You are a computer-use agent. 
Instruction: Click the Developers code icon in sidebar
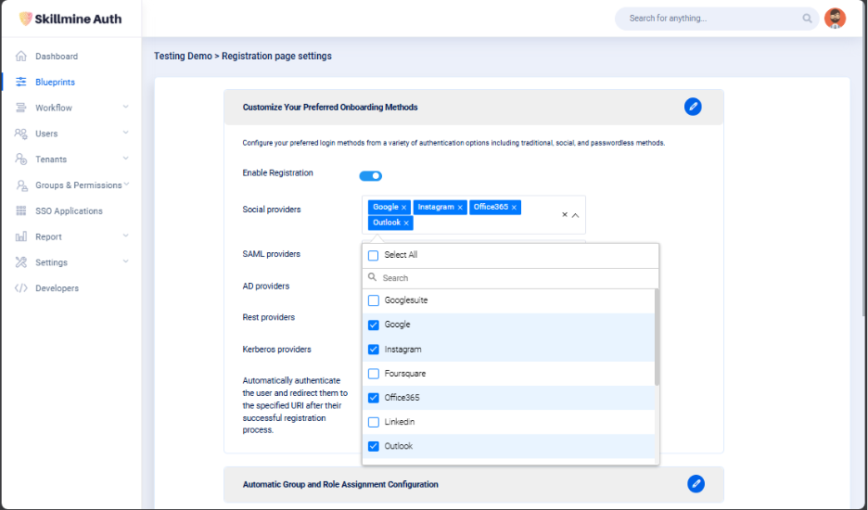tap(21, 288)
